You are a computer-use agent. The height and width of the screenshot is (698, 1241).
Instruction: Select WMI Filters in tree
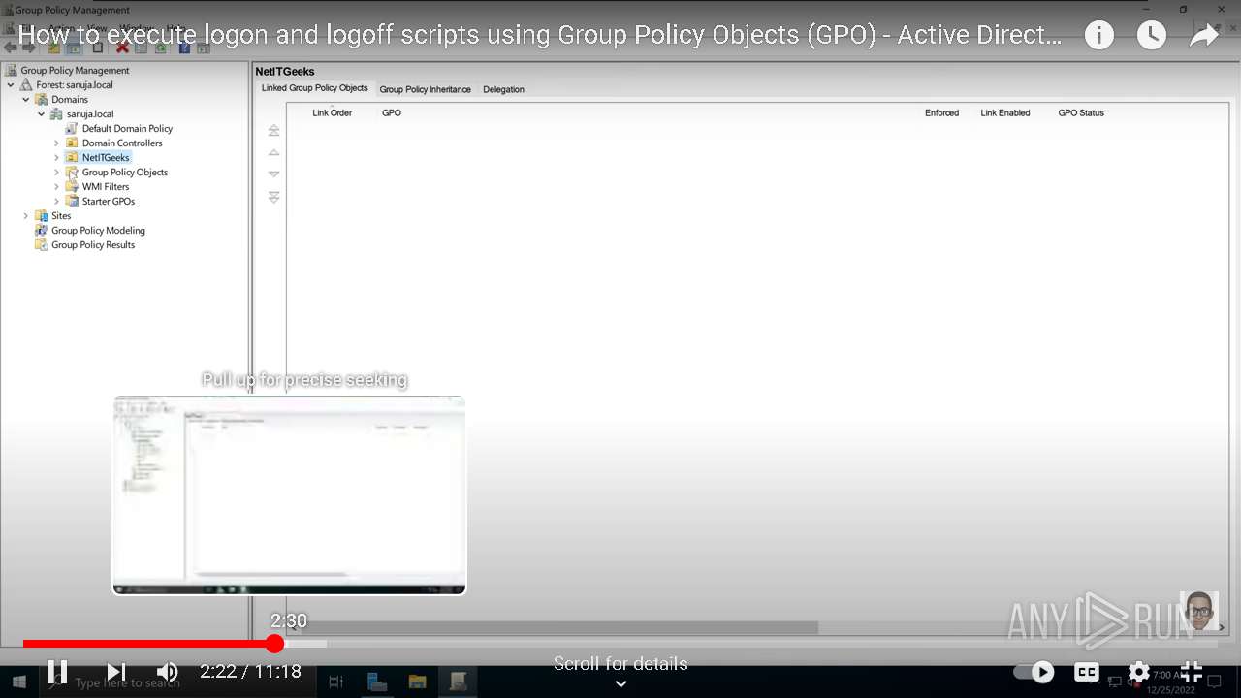[106, 186]
